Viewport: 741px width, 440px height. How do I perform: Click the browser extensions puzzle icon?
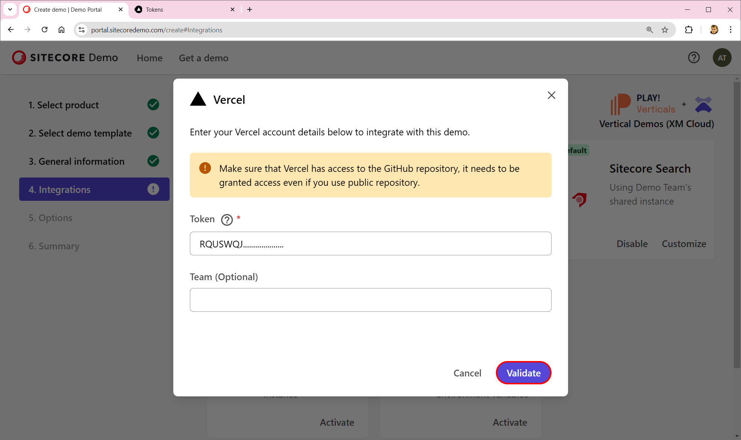point(688,30)
